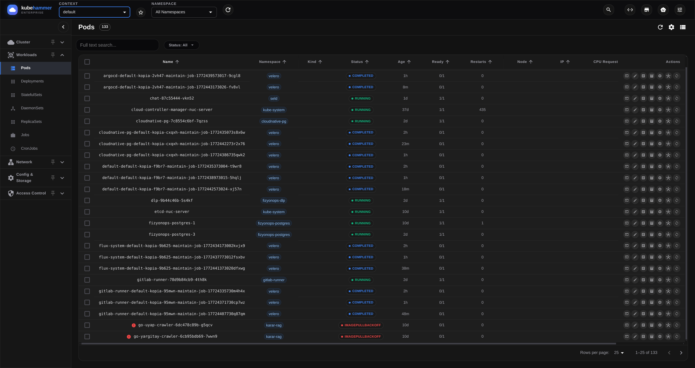Go to StatefulSets in the sidebar
This screenshot has height=368, width=695.
click(x=36, y=95)
